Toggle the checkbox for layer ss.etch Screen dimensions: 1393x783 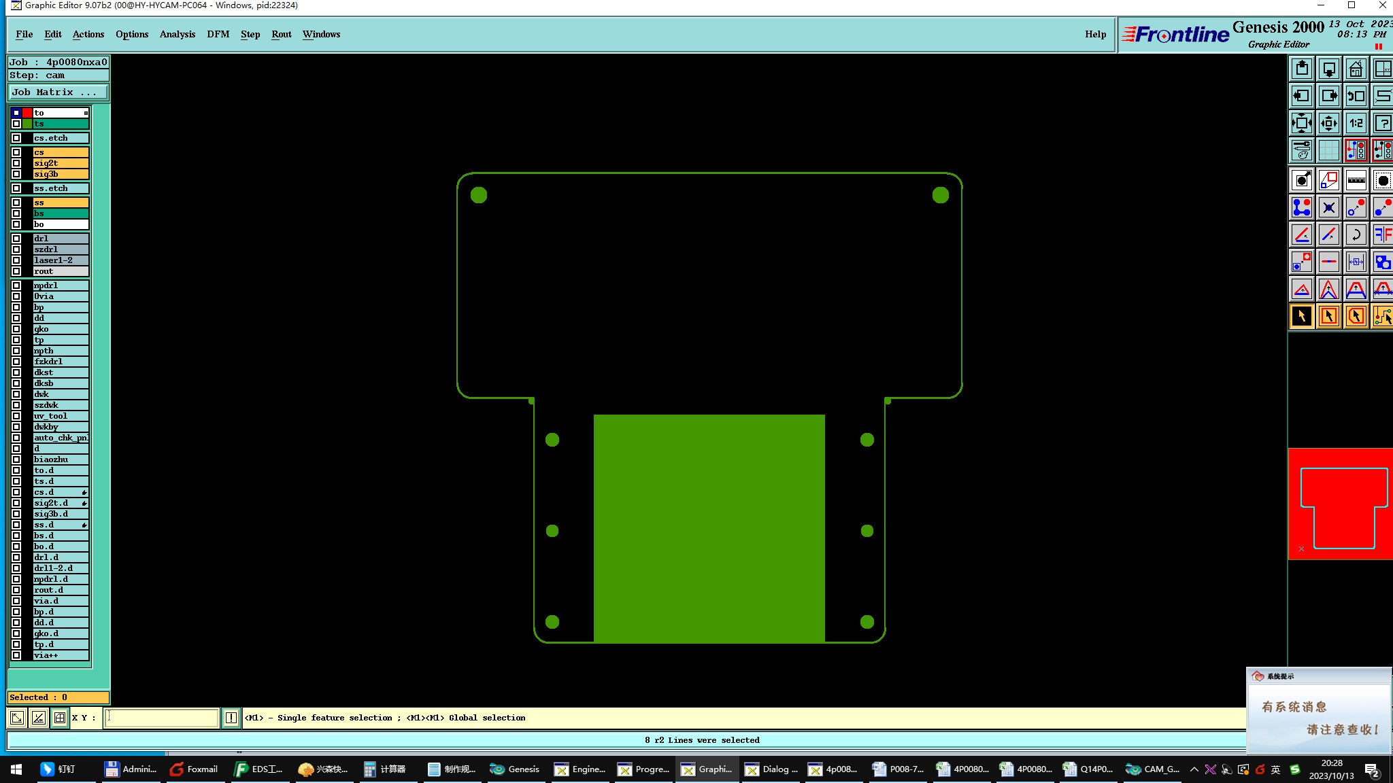[16, 188]
